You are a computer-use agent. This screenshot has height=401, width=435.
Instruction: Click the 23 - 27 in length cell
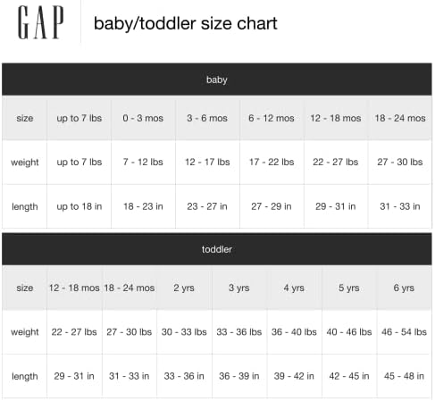(207, 206)
